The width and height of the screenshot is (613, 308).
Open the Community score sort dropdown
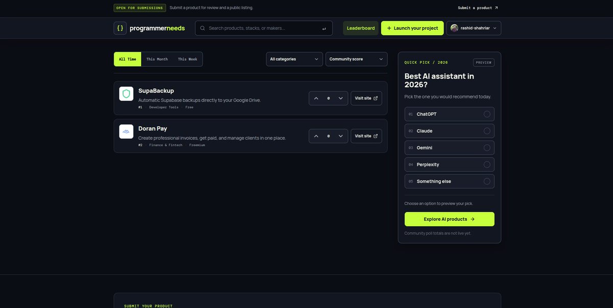pyautogui.click(x=357, y=59)
